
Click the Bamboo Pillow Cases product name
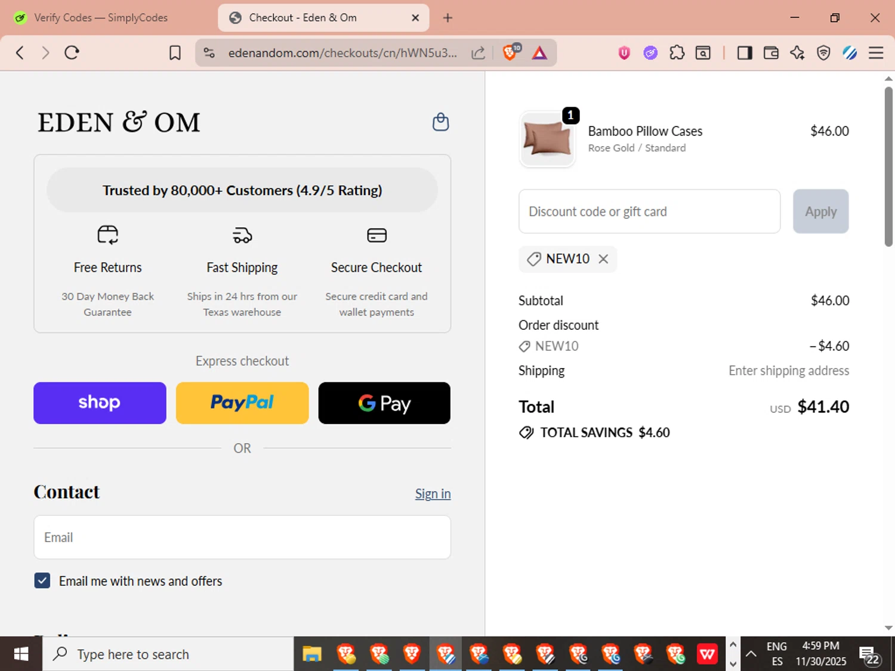point(645,131)
